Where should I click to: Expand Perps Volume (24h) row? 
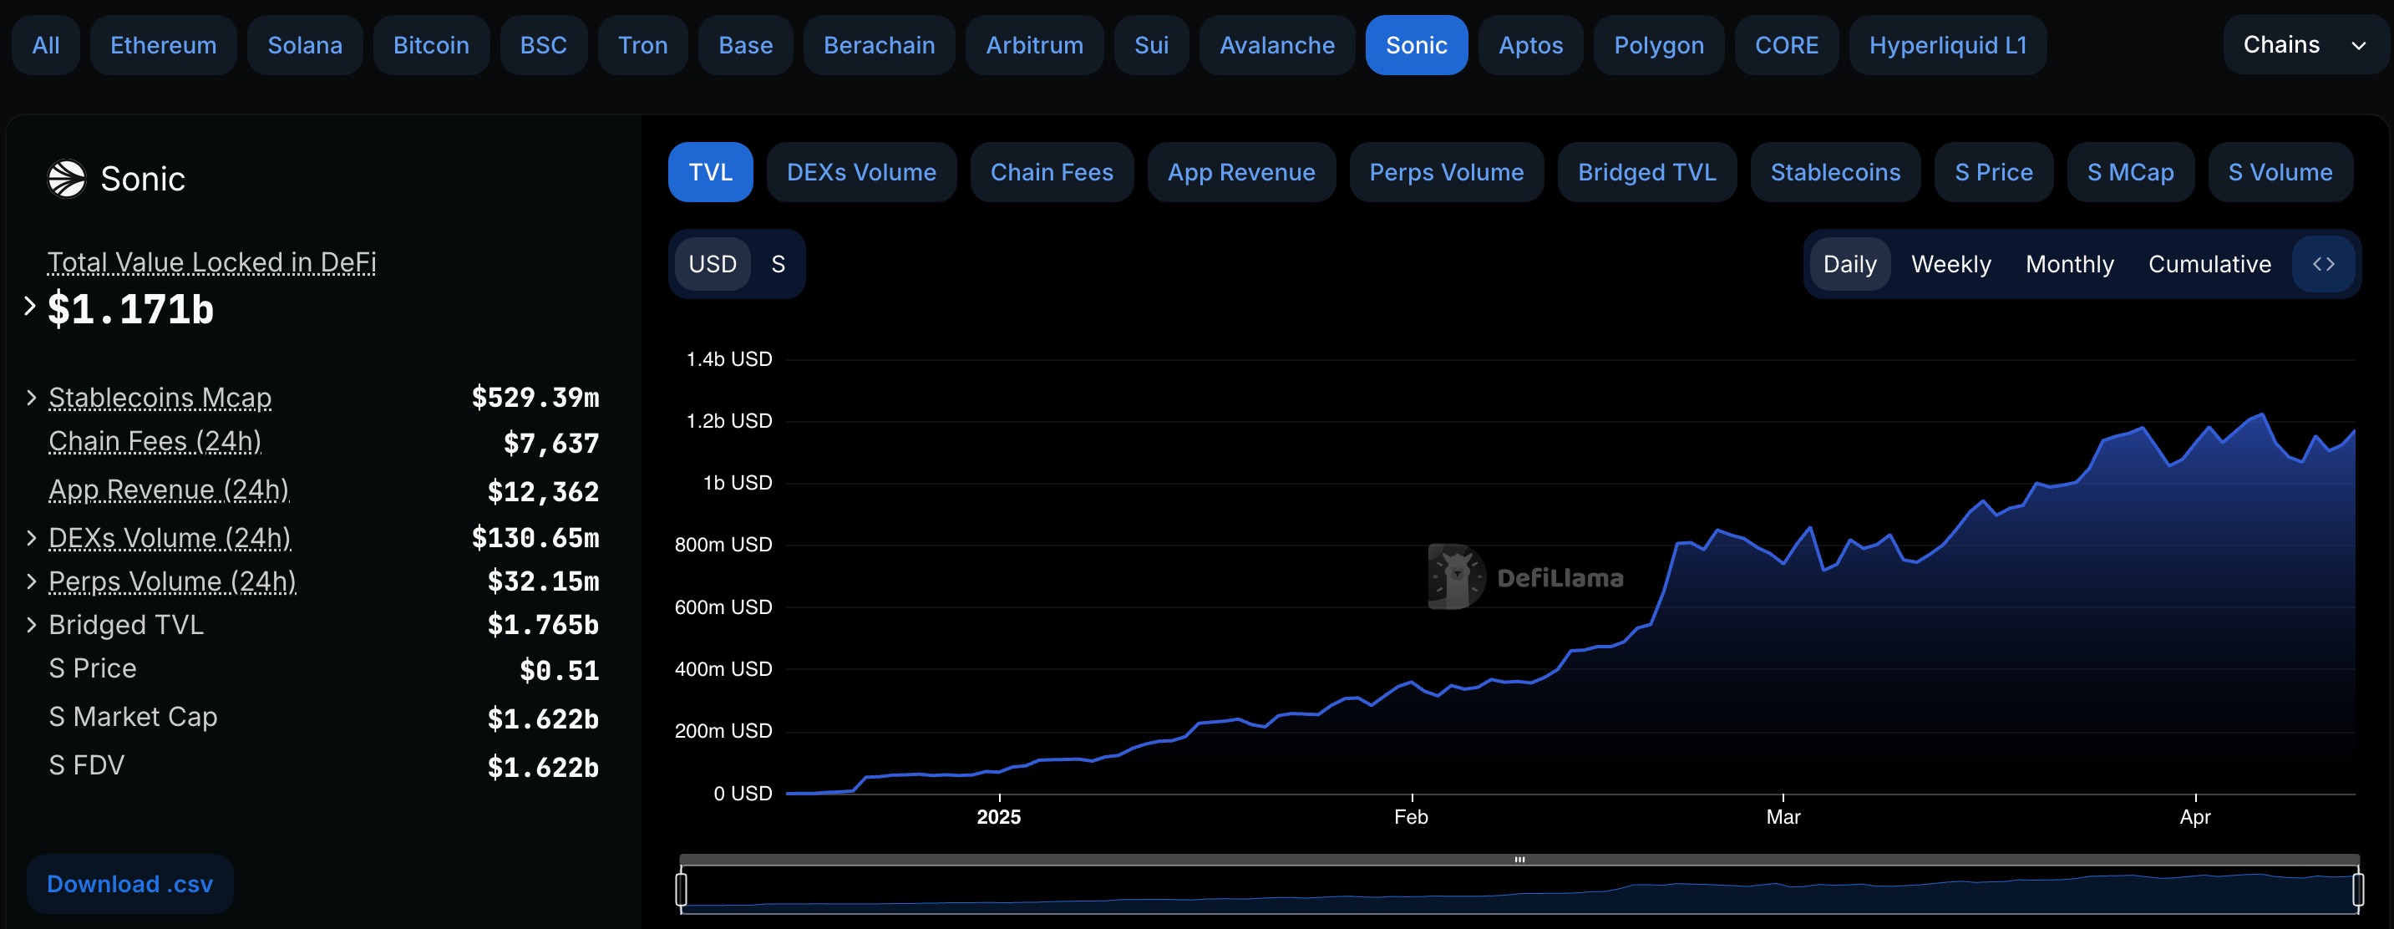pos(32,581)
